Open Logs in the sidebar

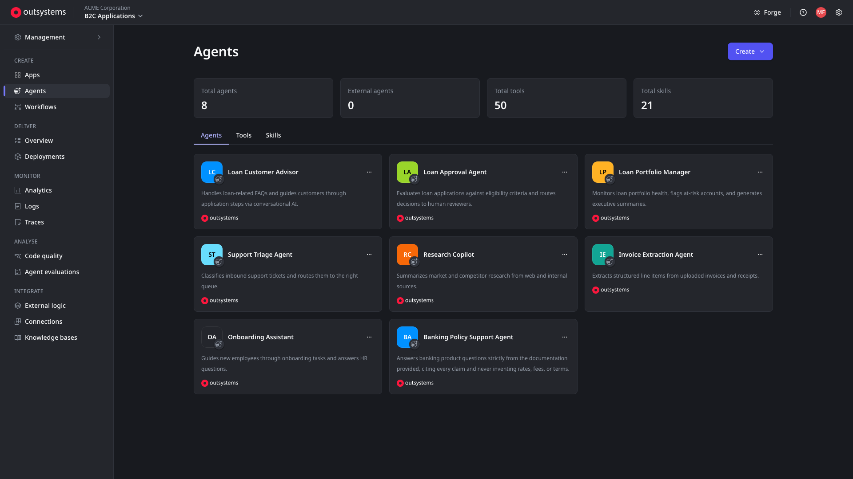pos(57,206)
